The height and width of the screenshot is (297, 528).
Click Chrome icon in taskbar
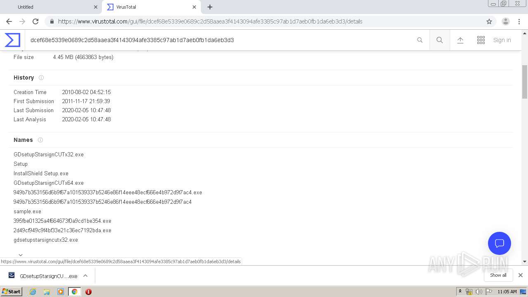pos(74,292)
